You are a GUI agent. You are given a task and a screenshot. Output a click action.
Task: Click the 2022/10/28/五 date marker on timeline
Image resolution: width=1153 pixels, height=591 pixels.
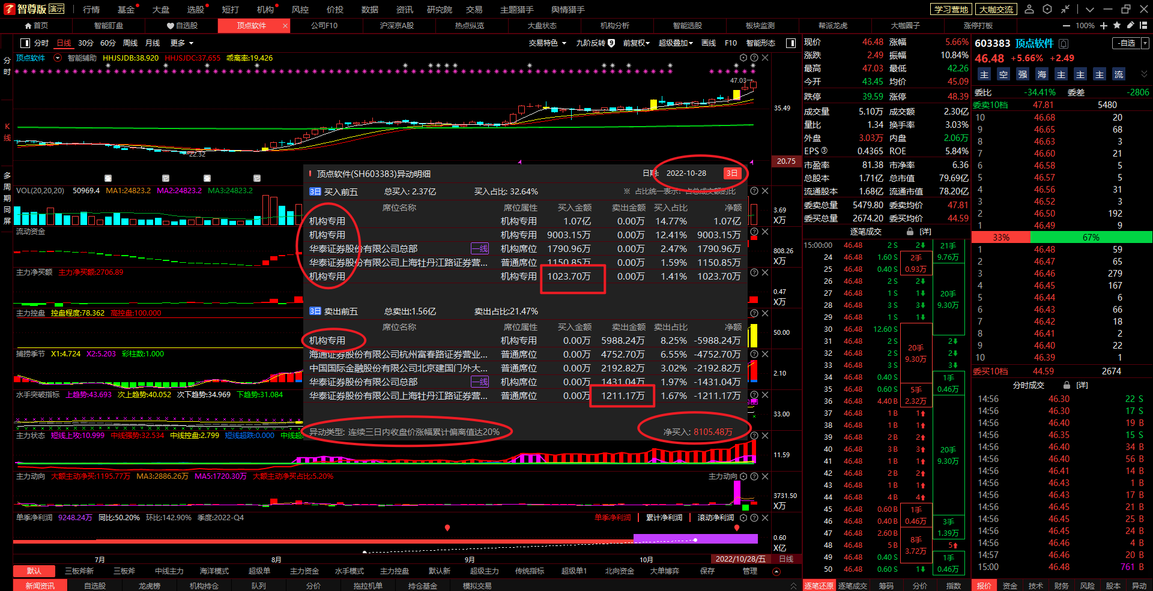click(740, 559)
